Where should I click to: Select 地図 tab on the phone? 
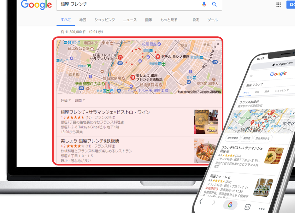click(257, 92)
